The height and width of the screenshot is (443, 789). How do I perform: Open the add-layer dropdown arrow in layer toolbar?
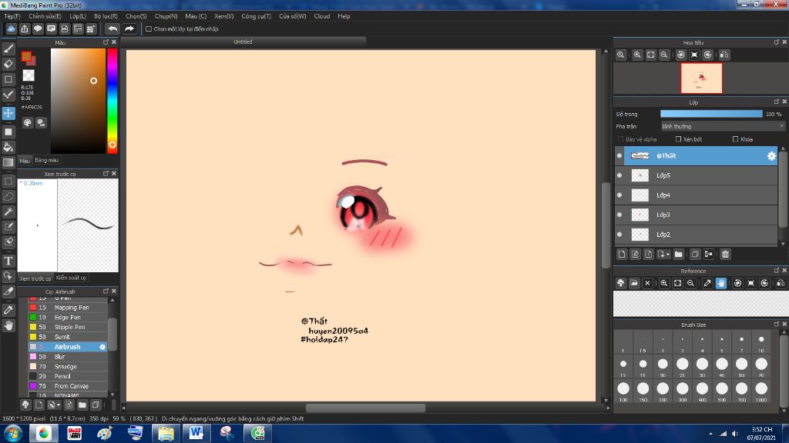pyautogui.click(x=663, y=254)
